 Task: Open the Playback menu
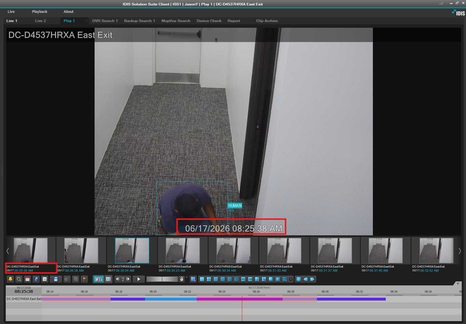point(40,12)
